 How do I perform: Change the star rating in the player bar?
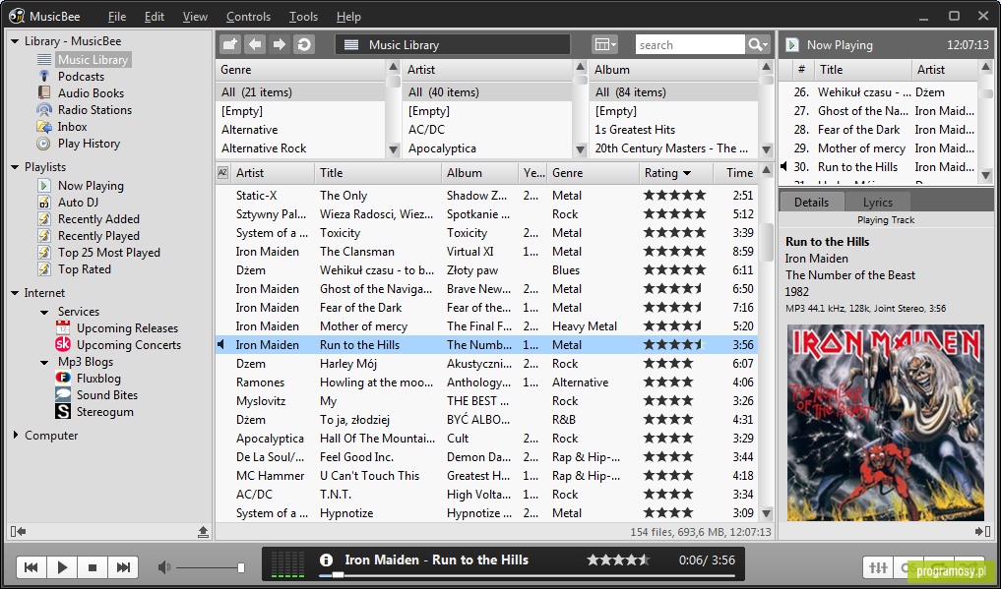618,560
